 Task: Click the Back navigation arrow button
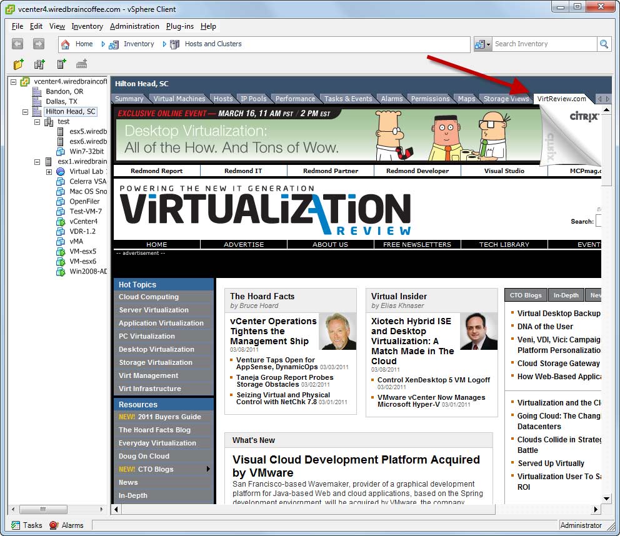coord(17,44)
